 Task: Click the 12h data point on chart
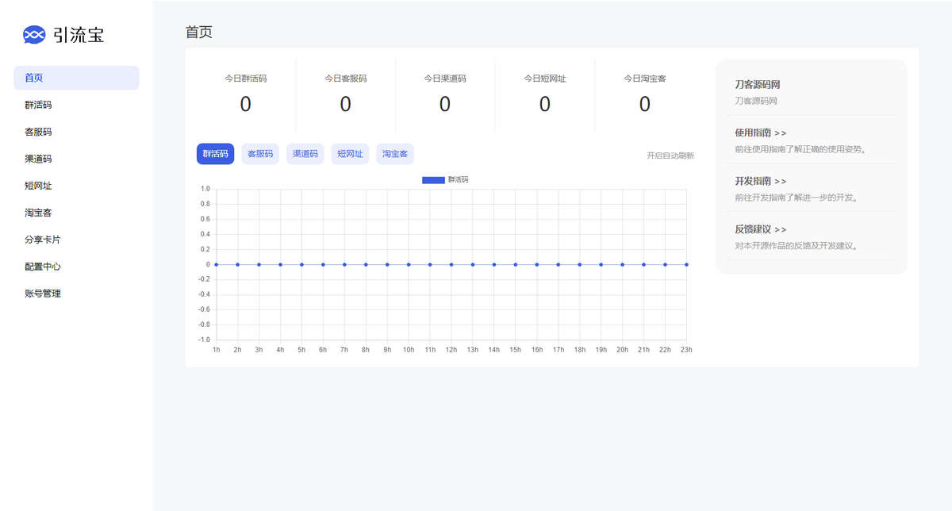451,264
